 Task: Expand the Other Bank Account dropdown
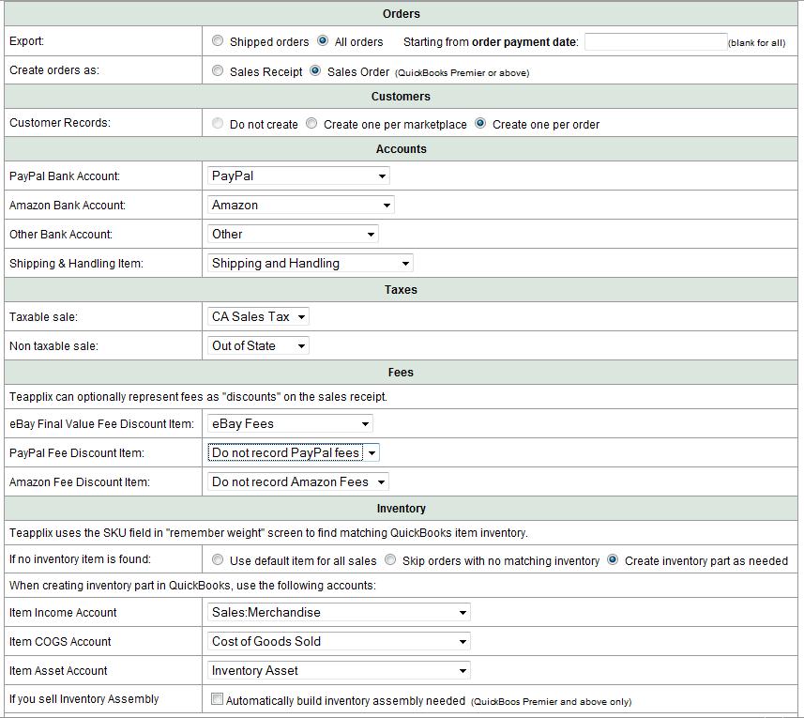tap(293, 234)
